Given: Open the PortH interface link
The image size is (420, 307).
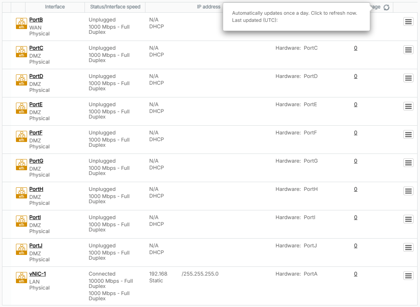Looking at the screenshot, I should (x=36, y=189).
